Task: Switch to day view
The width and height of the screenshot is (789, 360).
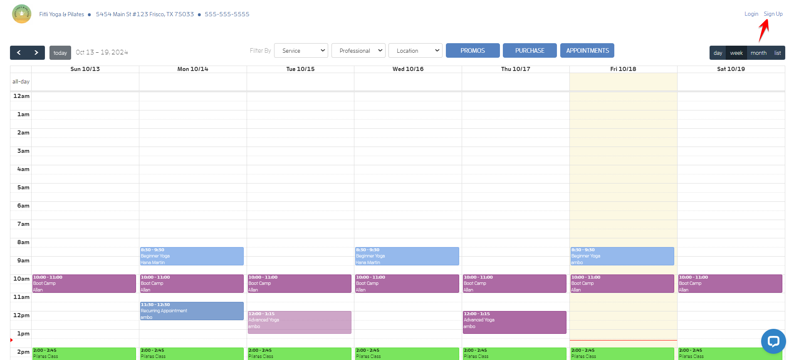Action: [x=718, y=53]
